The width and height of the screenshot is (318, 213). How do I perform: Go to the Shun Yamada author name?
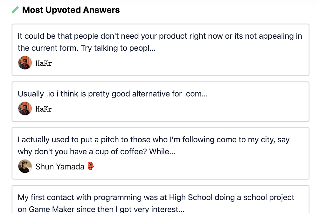[x=60, y=166]
